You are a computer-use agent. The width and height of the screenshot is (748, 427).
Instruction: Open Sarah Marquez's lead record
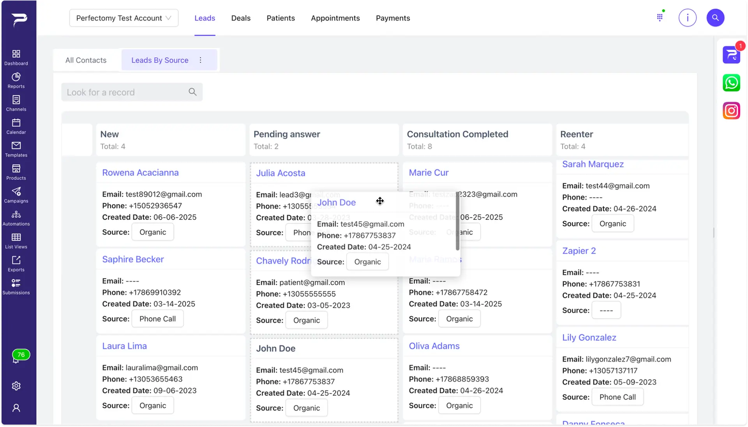tap(593, 164)
